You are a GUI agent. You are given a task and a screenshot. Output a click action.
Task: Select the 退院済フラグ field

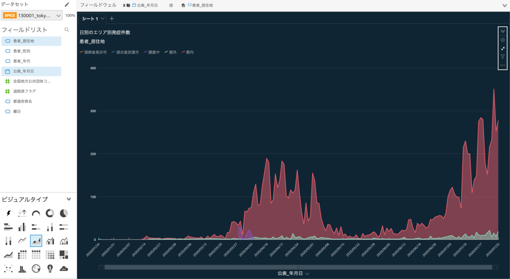(31, 91)
